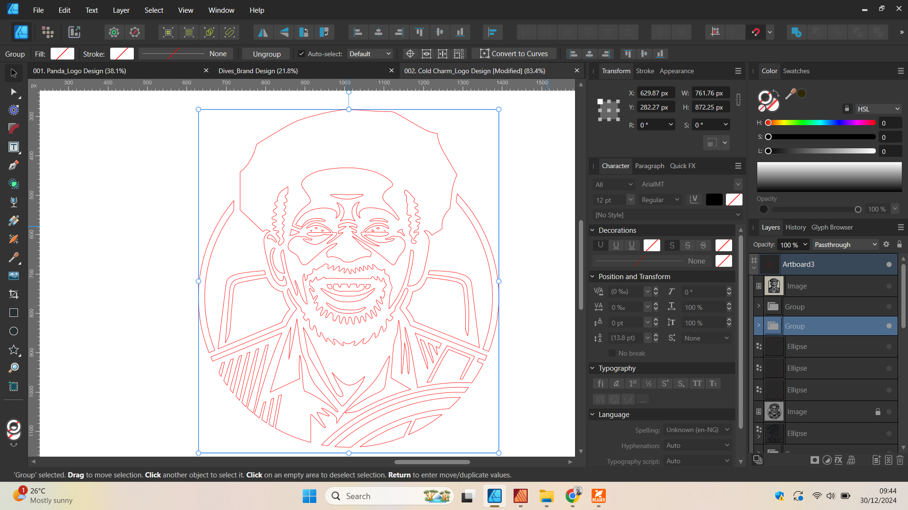Screen dimensions: 908x510
Task: Toggle the locked Image layer's lock
Action: [878, 412]
